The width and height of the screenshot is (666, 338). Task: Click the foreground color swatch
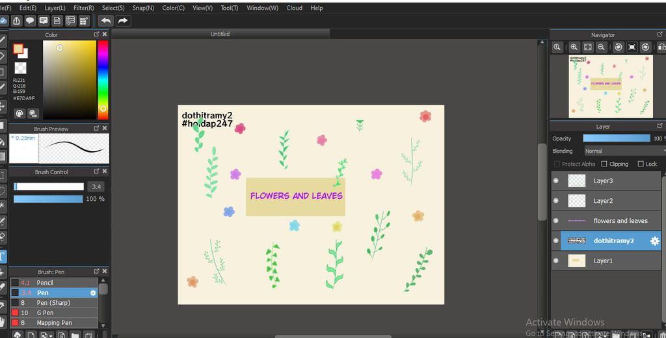(x=18, y=49)
